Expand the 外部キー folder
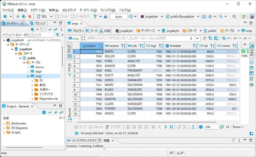Image resolution: width=256 pixels, height=157 pixels. point(32,90)
